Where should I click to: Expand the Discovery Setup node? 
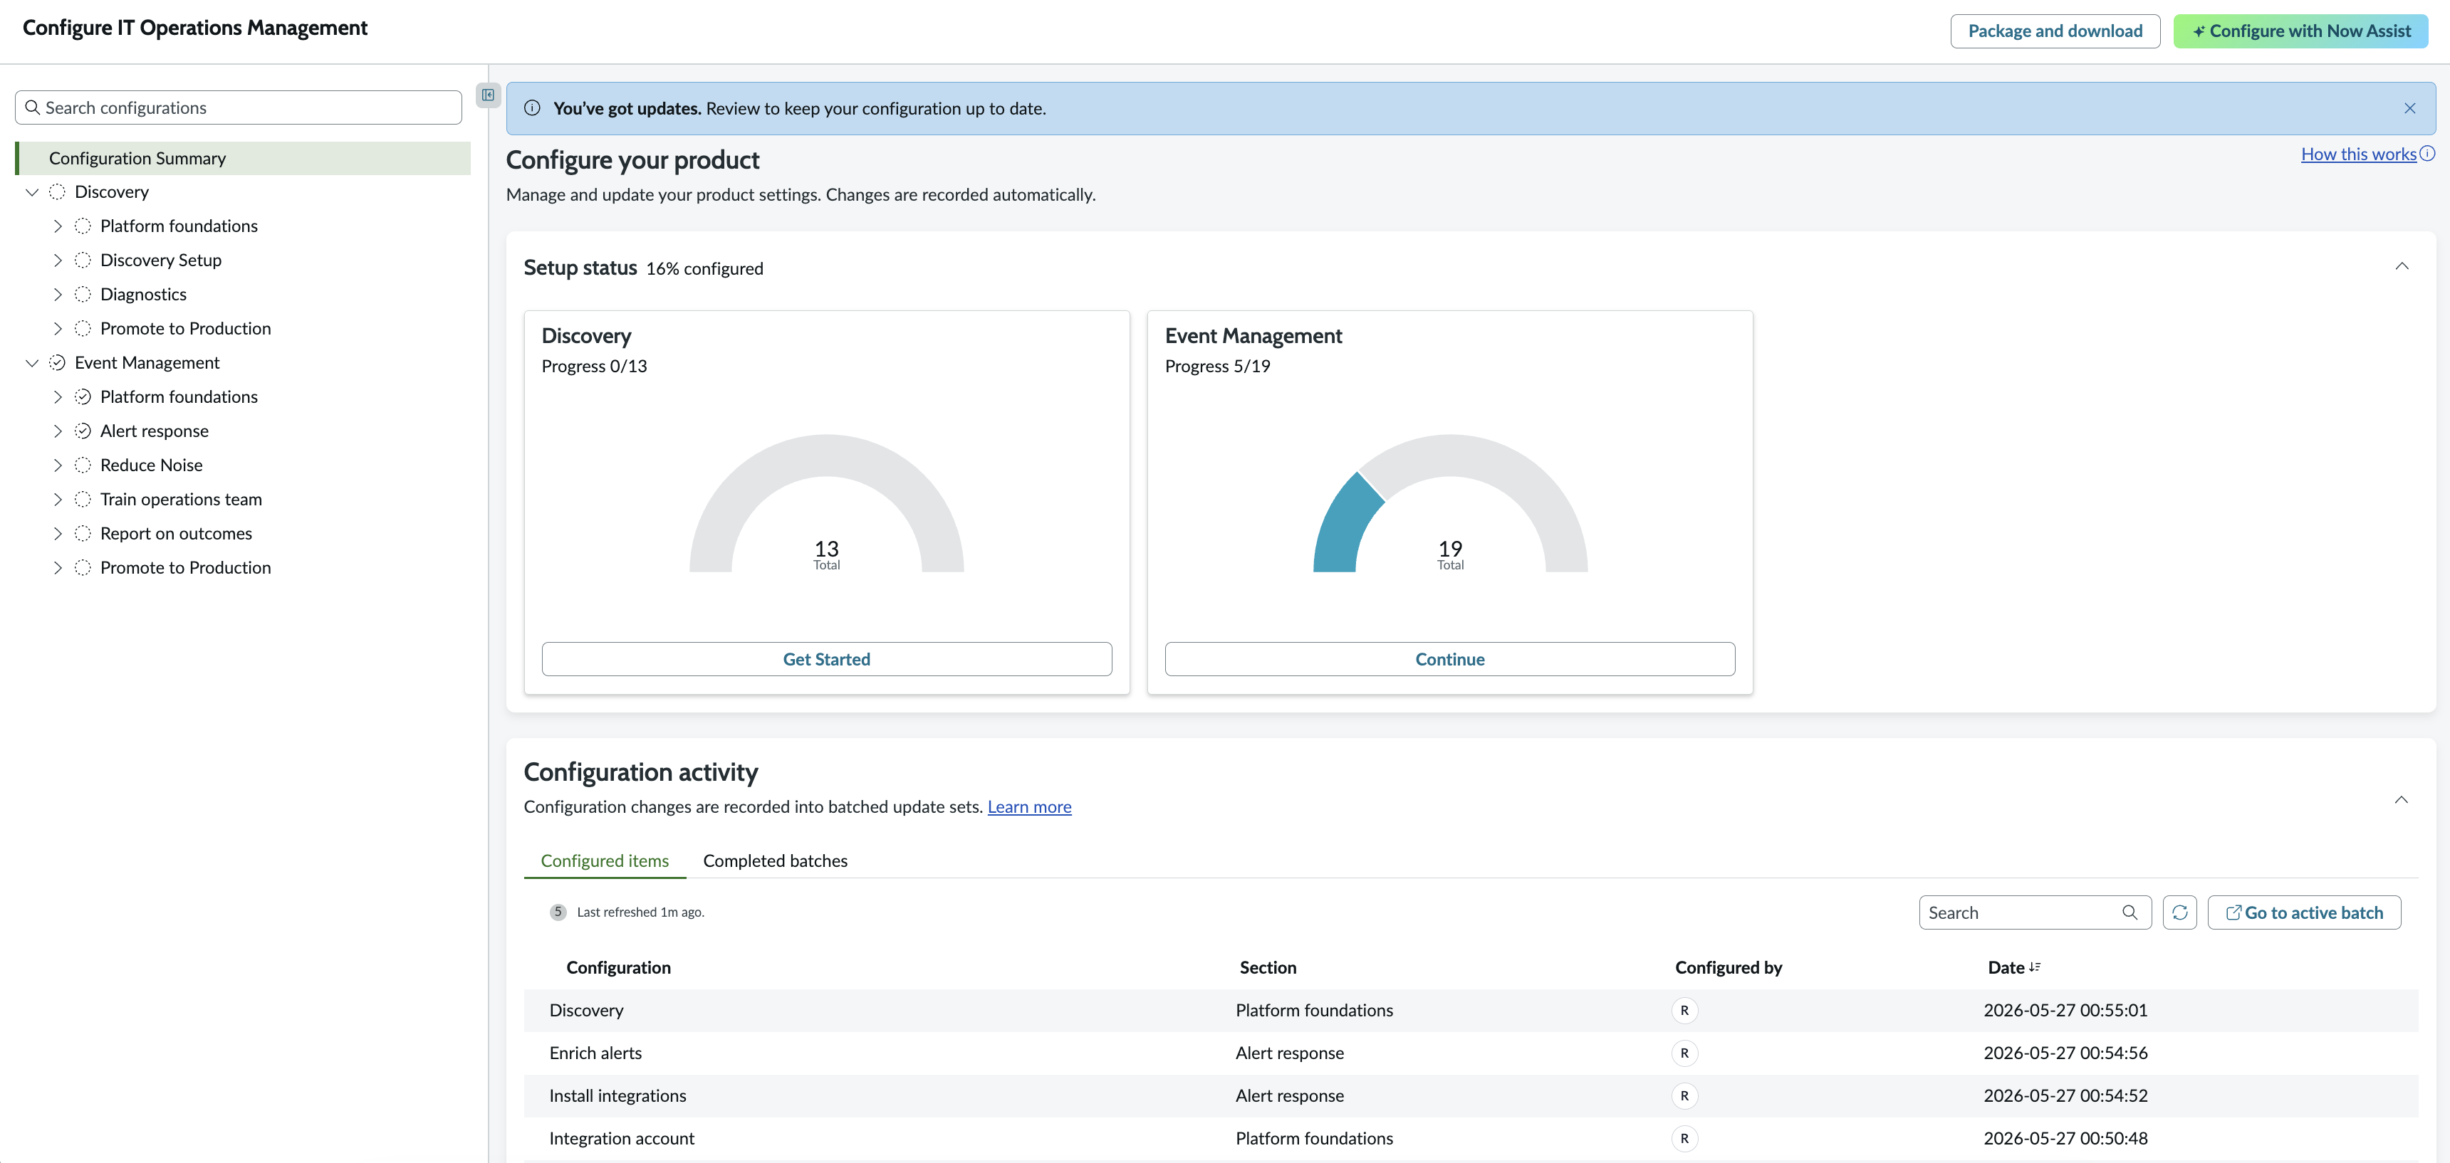click(x=57, y=261)
